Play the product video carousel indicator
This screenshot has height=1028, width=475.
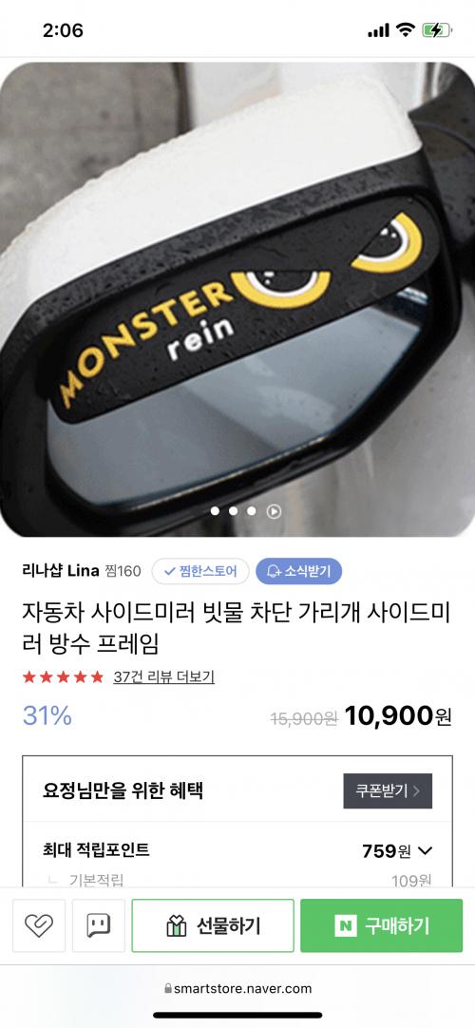pos(274,511)
